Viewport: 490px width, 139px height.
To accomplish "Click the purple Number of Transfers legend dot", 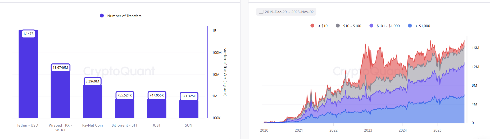I will click(x=102, y=16).
